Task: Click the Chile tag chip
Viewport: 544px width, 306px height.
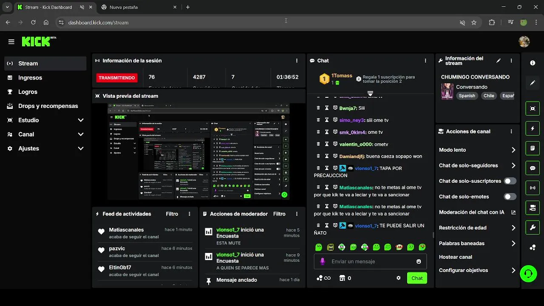Action: tap(489, 96)
